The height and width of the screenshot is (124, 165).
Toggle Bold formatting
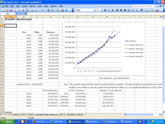(105, 10)
